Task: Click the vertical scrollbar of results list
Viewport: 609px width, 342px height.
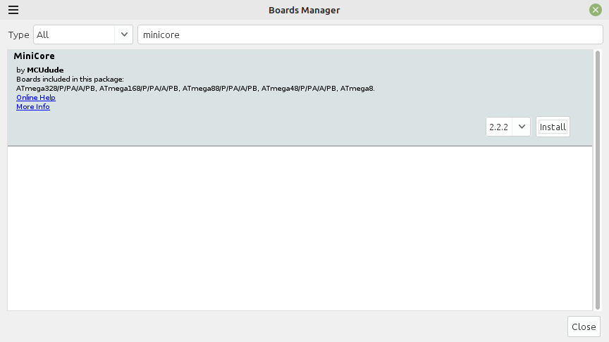Action: 597,180
